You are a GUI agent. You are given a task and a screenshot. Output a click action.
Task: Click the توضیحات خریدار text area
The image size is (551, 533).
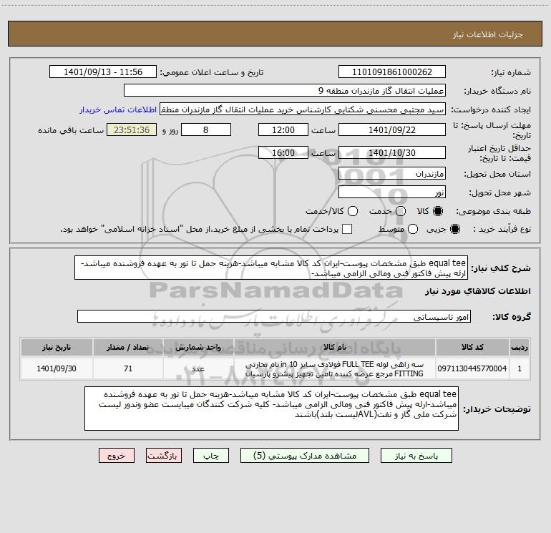271,409
